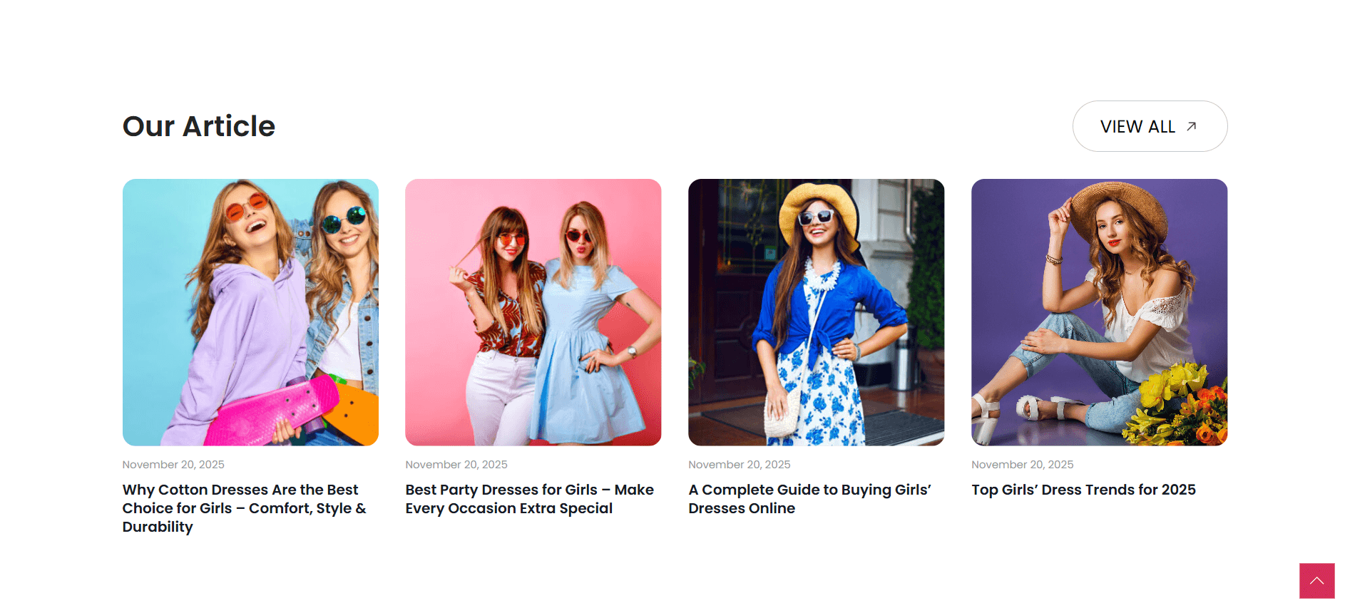Click the date above Top Girls' Dress Trends

tap(1022, 465)
